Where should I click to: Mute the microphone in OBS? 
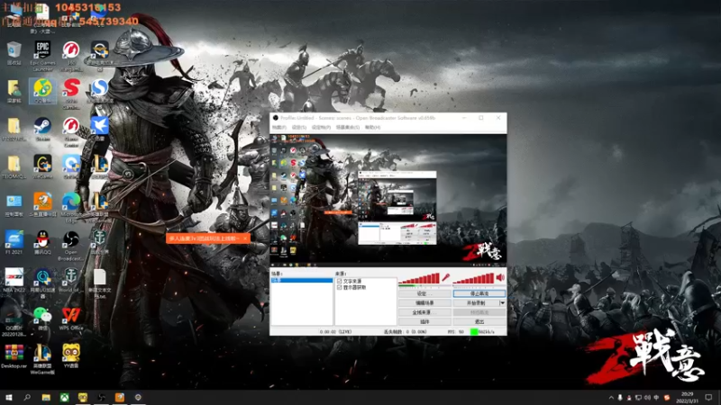[x=445, y=277]
